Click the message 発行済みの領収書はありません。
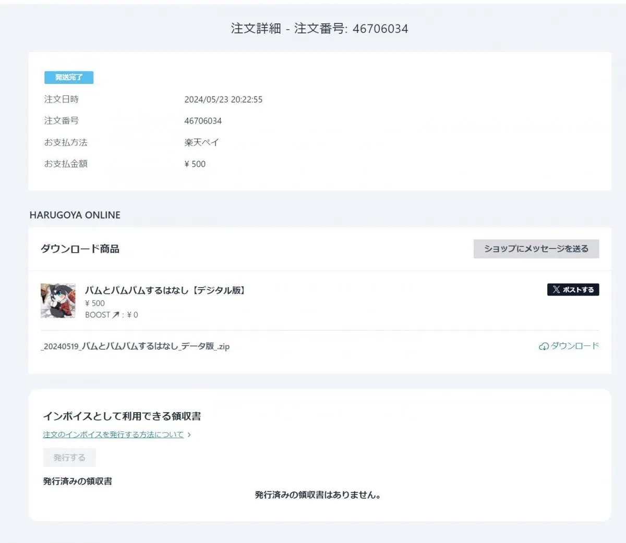 coord(318,495)
